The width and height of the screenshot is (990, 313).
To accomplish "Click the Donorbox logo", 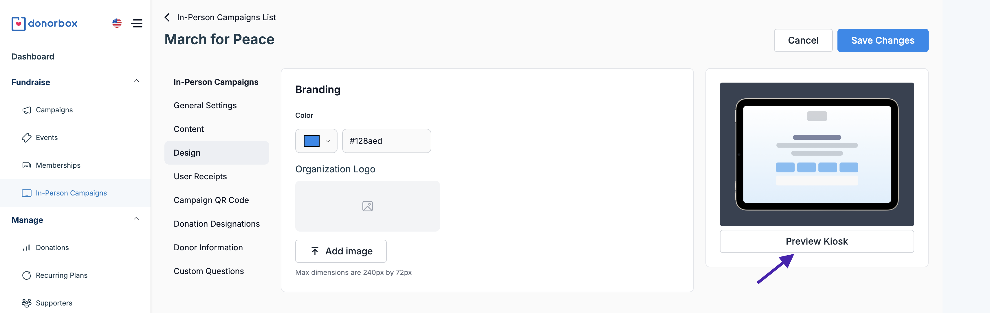I will click(x=44, y=23).
